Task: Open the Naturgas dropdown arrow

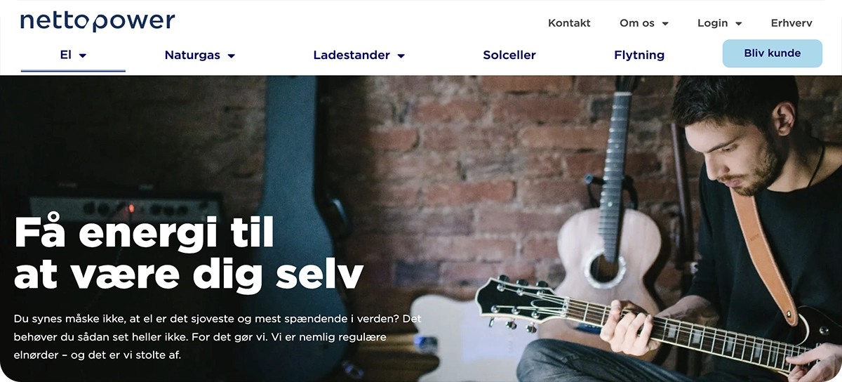Action: pyautogui.click(x=232, y=55)
